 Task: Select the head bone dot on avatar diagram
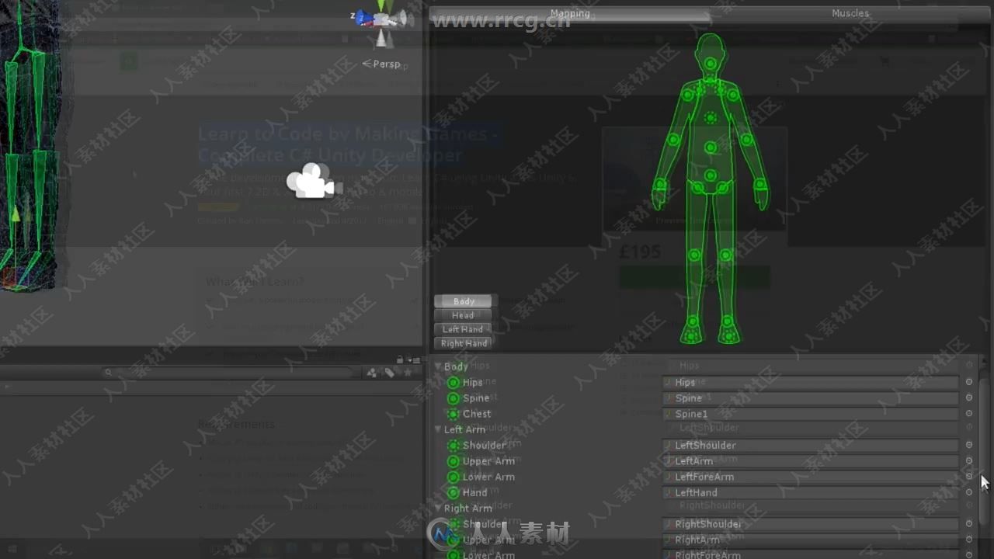click(710, 64)
